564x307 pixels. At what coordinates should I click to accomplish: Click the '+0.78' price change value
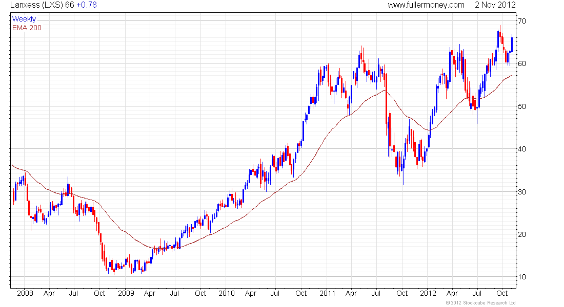87,5
